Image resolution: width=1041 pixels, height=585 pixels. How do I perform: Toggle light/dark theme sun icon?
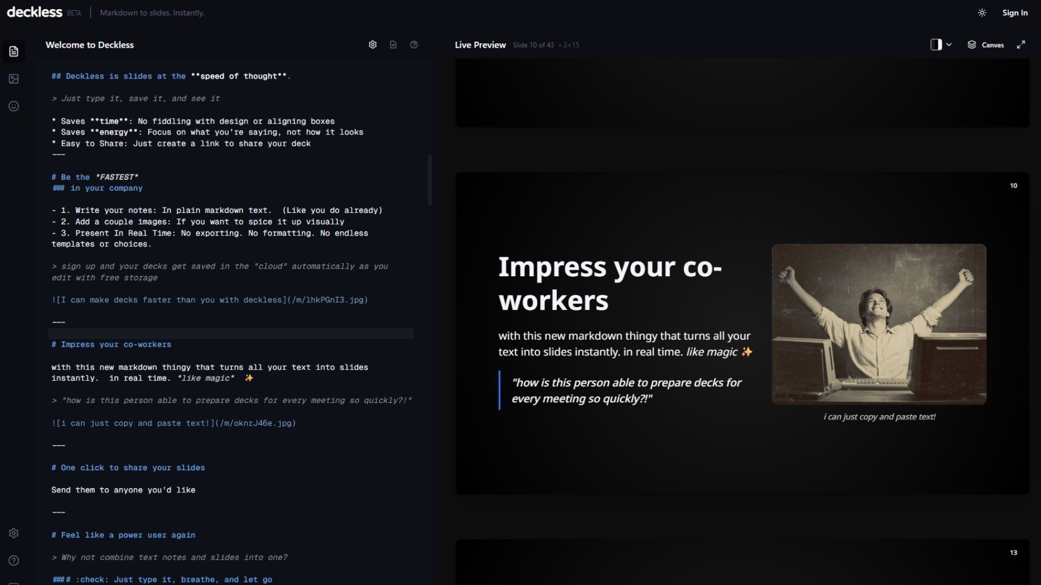pyautogui.click(x=982, y=13)
